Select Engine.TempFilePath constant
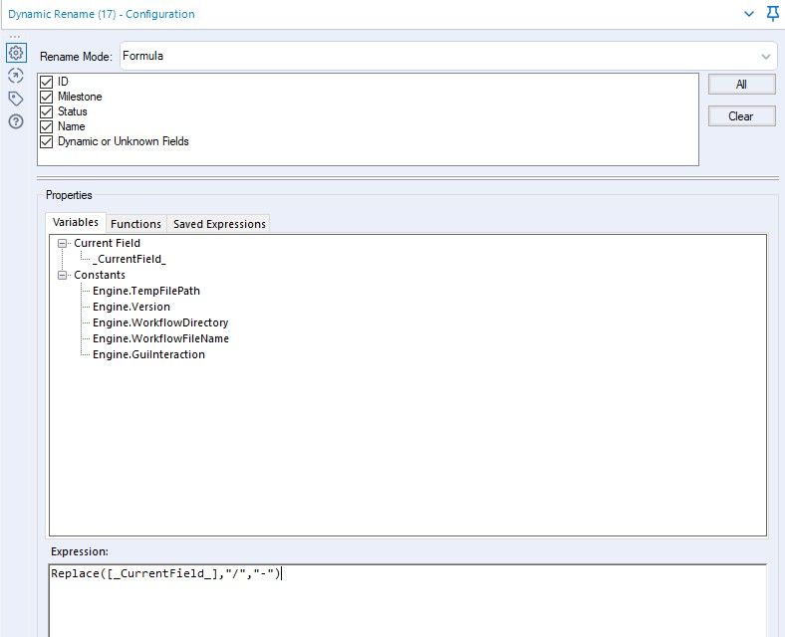Image resolution: width=785 pixels, height=637 pixels. coord(146,291)
